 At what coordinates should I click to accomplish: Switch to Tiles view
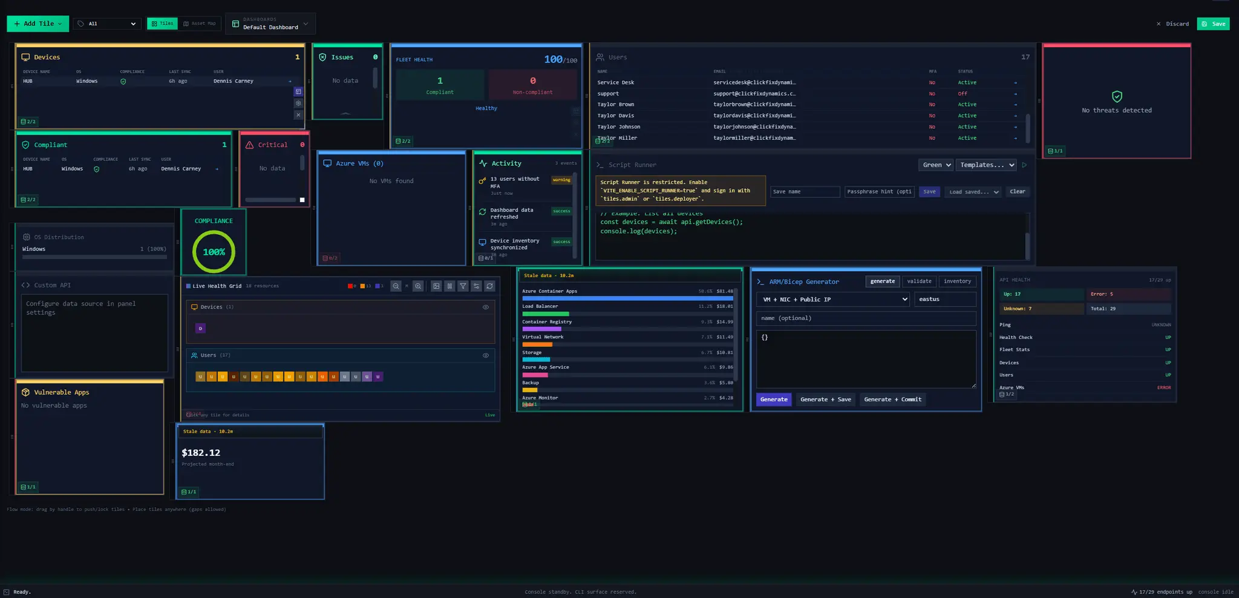pos(162,24)
